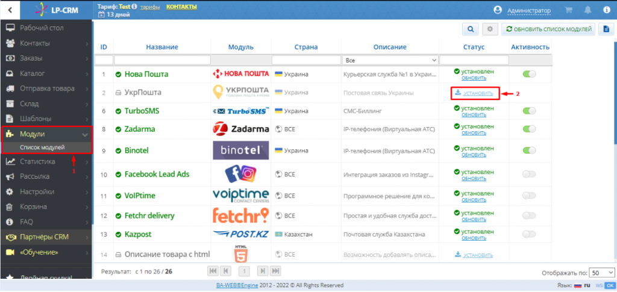617x292 pixels.
Task: Click the Administrator user avatar icon
Action: tap(498, 11)
